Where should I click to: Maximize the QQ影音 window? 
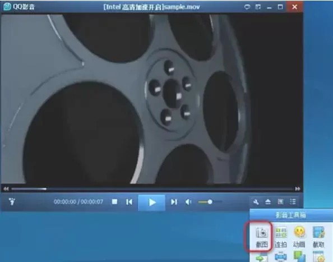pos(280,7)
